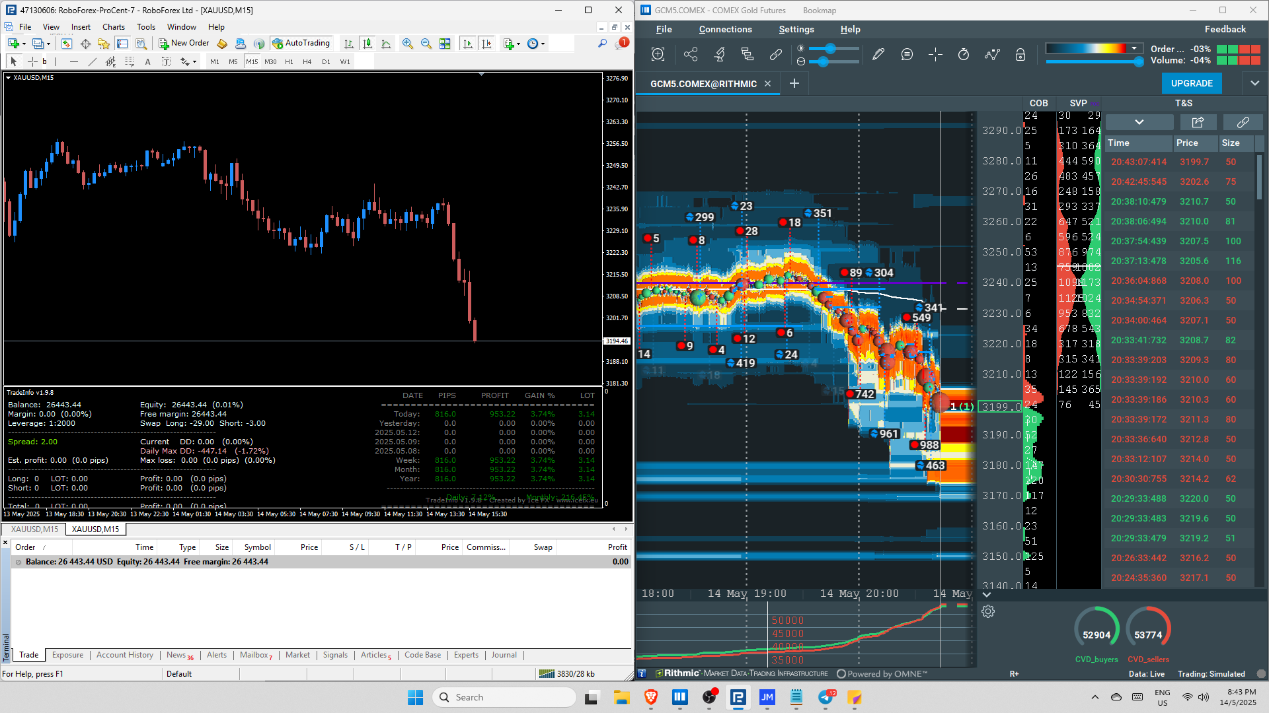Adjust Bookmap dot size slider handle
Screen dimensions: 1269x713
[823, 61]
